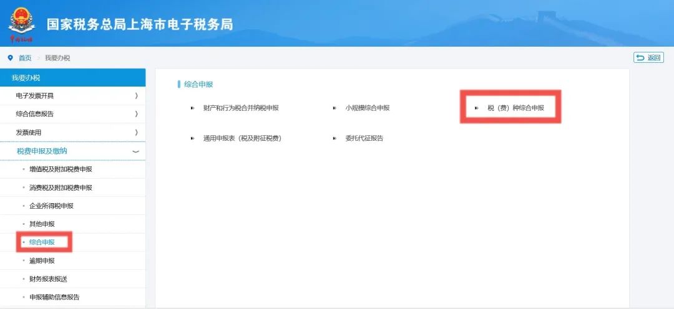Viewport: 674px width, 309px height.
Task: Open 企业所得税申报
Action: coord(51,206)
